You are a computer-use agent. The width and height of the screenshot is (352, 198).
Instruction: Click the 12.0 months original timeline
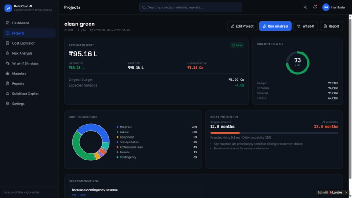click(222, 126)
